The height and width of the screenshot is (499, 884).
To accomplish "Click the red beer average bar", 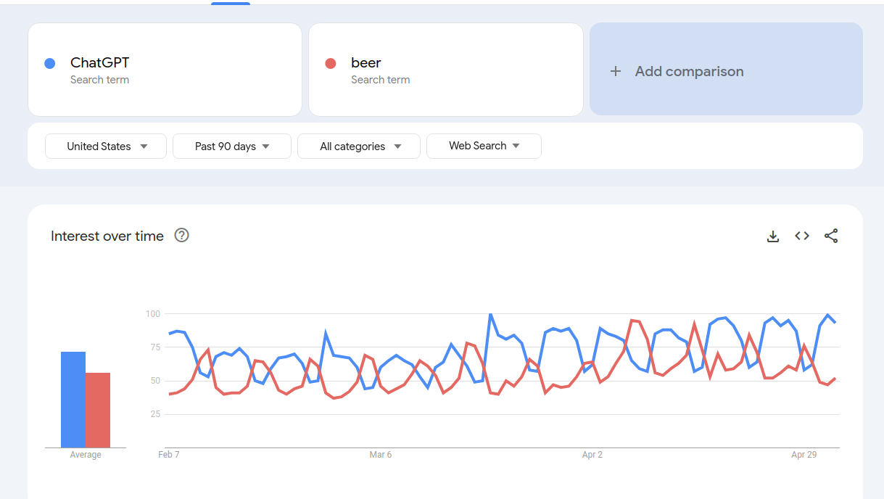I will pos(98,410).
